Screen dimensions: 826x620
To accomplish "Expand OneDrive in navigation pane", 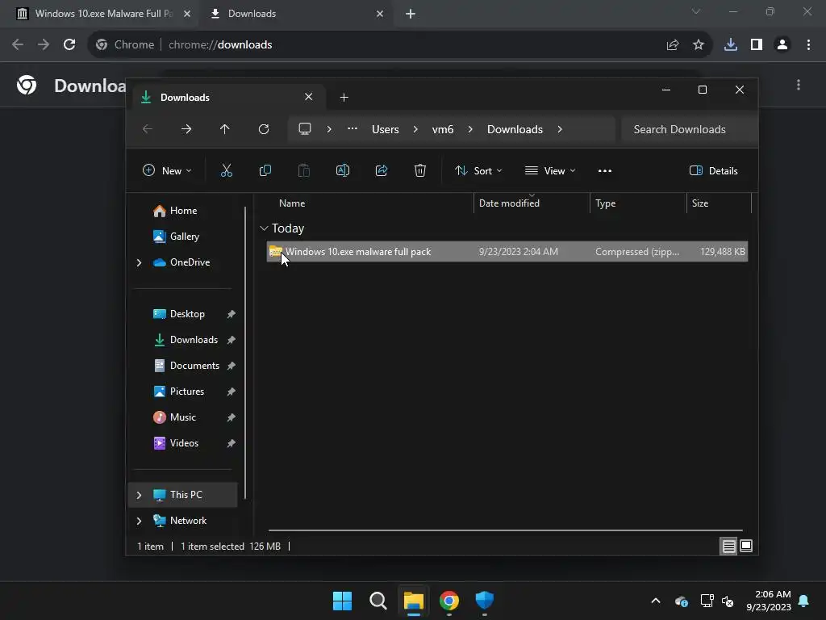I will (x=139, y=262).
